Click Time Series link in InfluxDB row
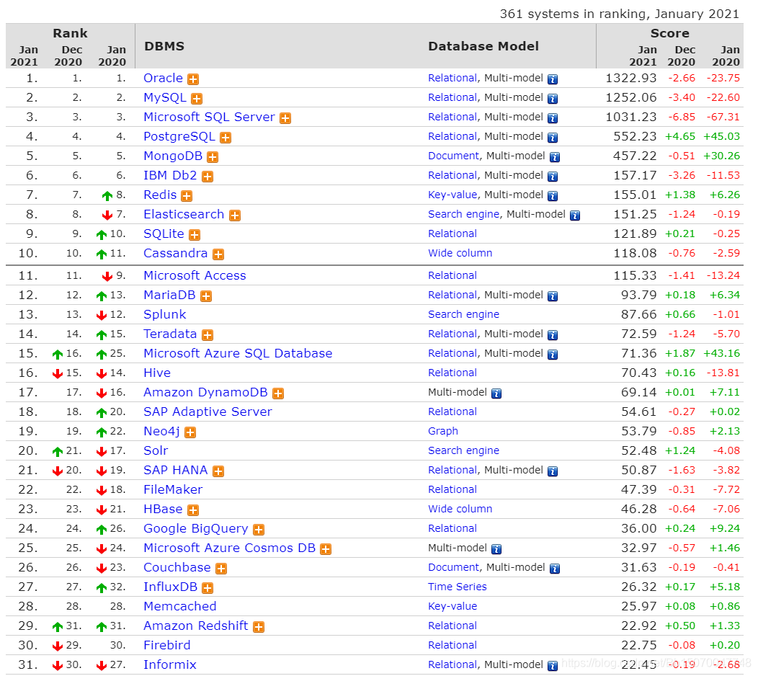758x676 pixels. 458,587
